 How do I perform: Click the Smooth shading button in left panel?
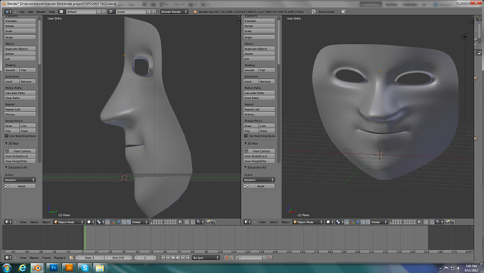[11, 70]
